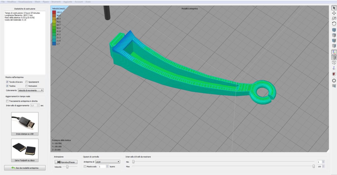Image resolution: width=337 pixels, height=175 pixels.
Task: Open the Mesh menu
Action: click(x=38, y=2)
